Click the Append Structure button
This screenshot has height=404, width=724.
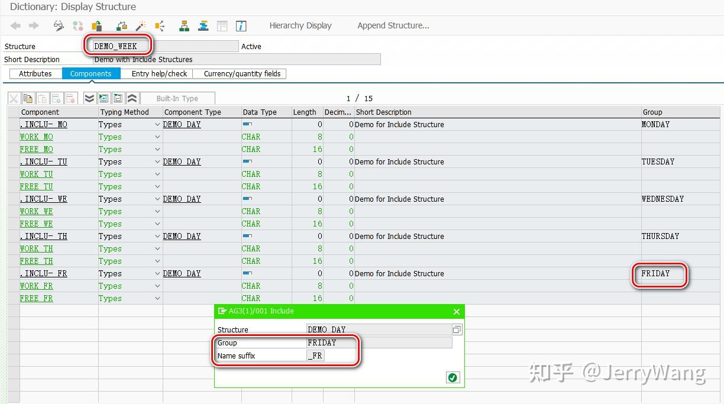[x=393, y=25]
